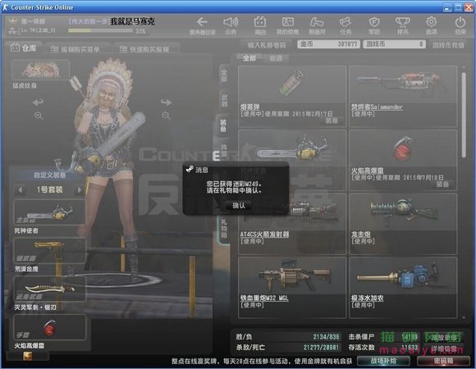
Task: Select the 烟雾弹 smoke grenade item card
Action: tap(292, 97)
